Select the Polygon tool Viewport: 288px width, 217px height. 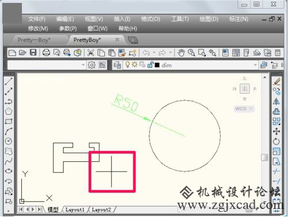[x=9, y=111]
